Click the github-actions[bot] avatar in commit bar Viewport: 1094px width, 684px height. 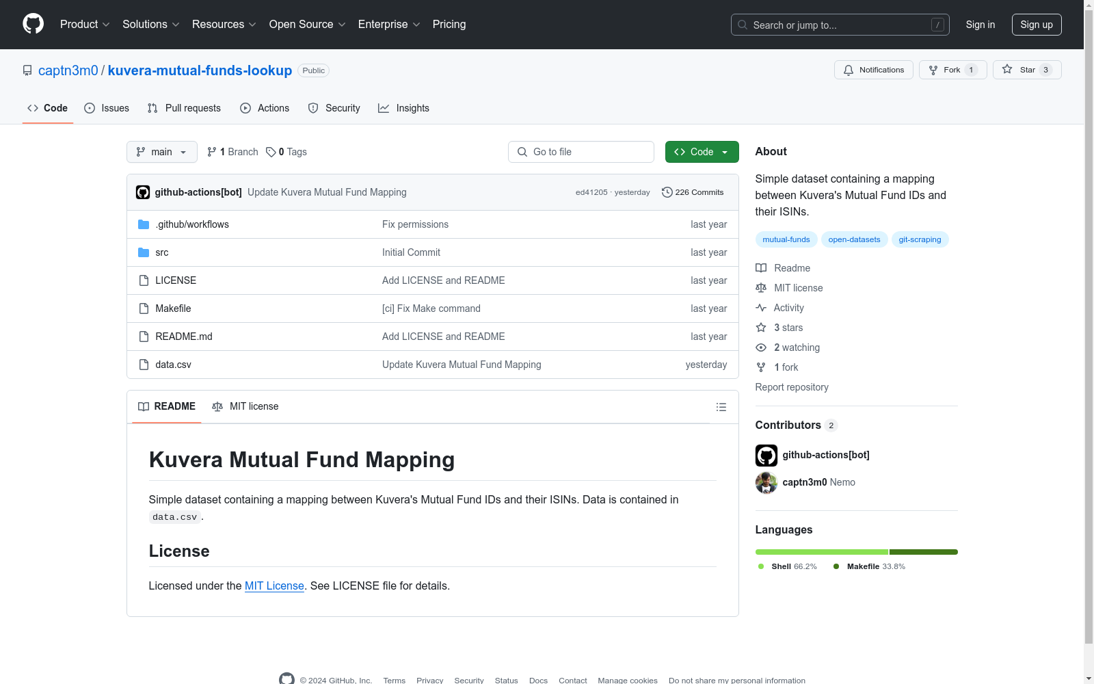143,192
